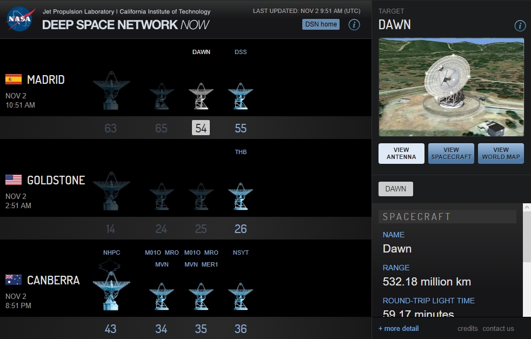Click the antenna 3D preview image
This screenshot has width=531, height=339.
coord(451,88)
